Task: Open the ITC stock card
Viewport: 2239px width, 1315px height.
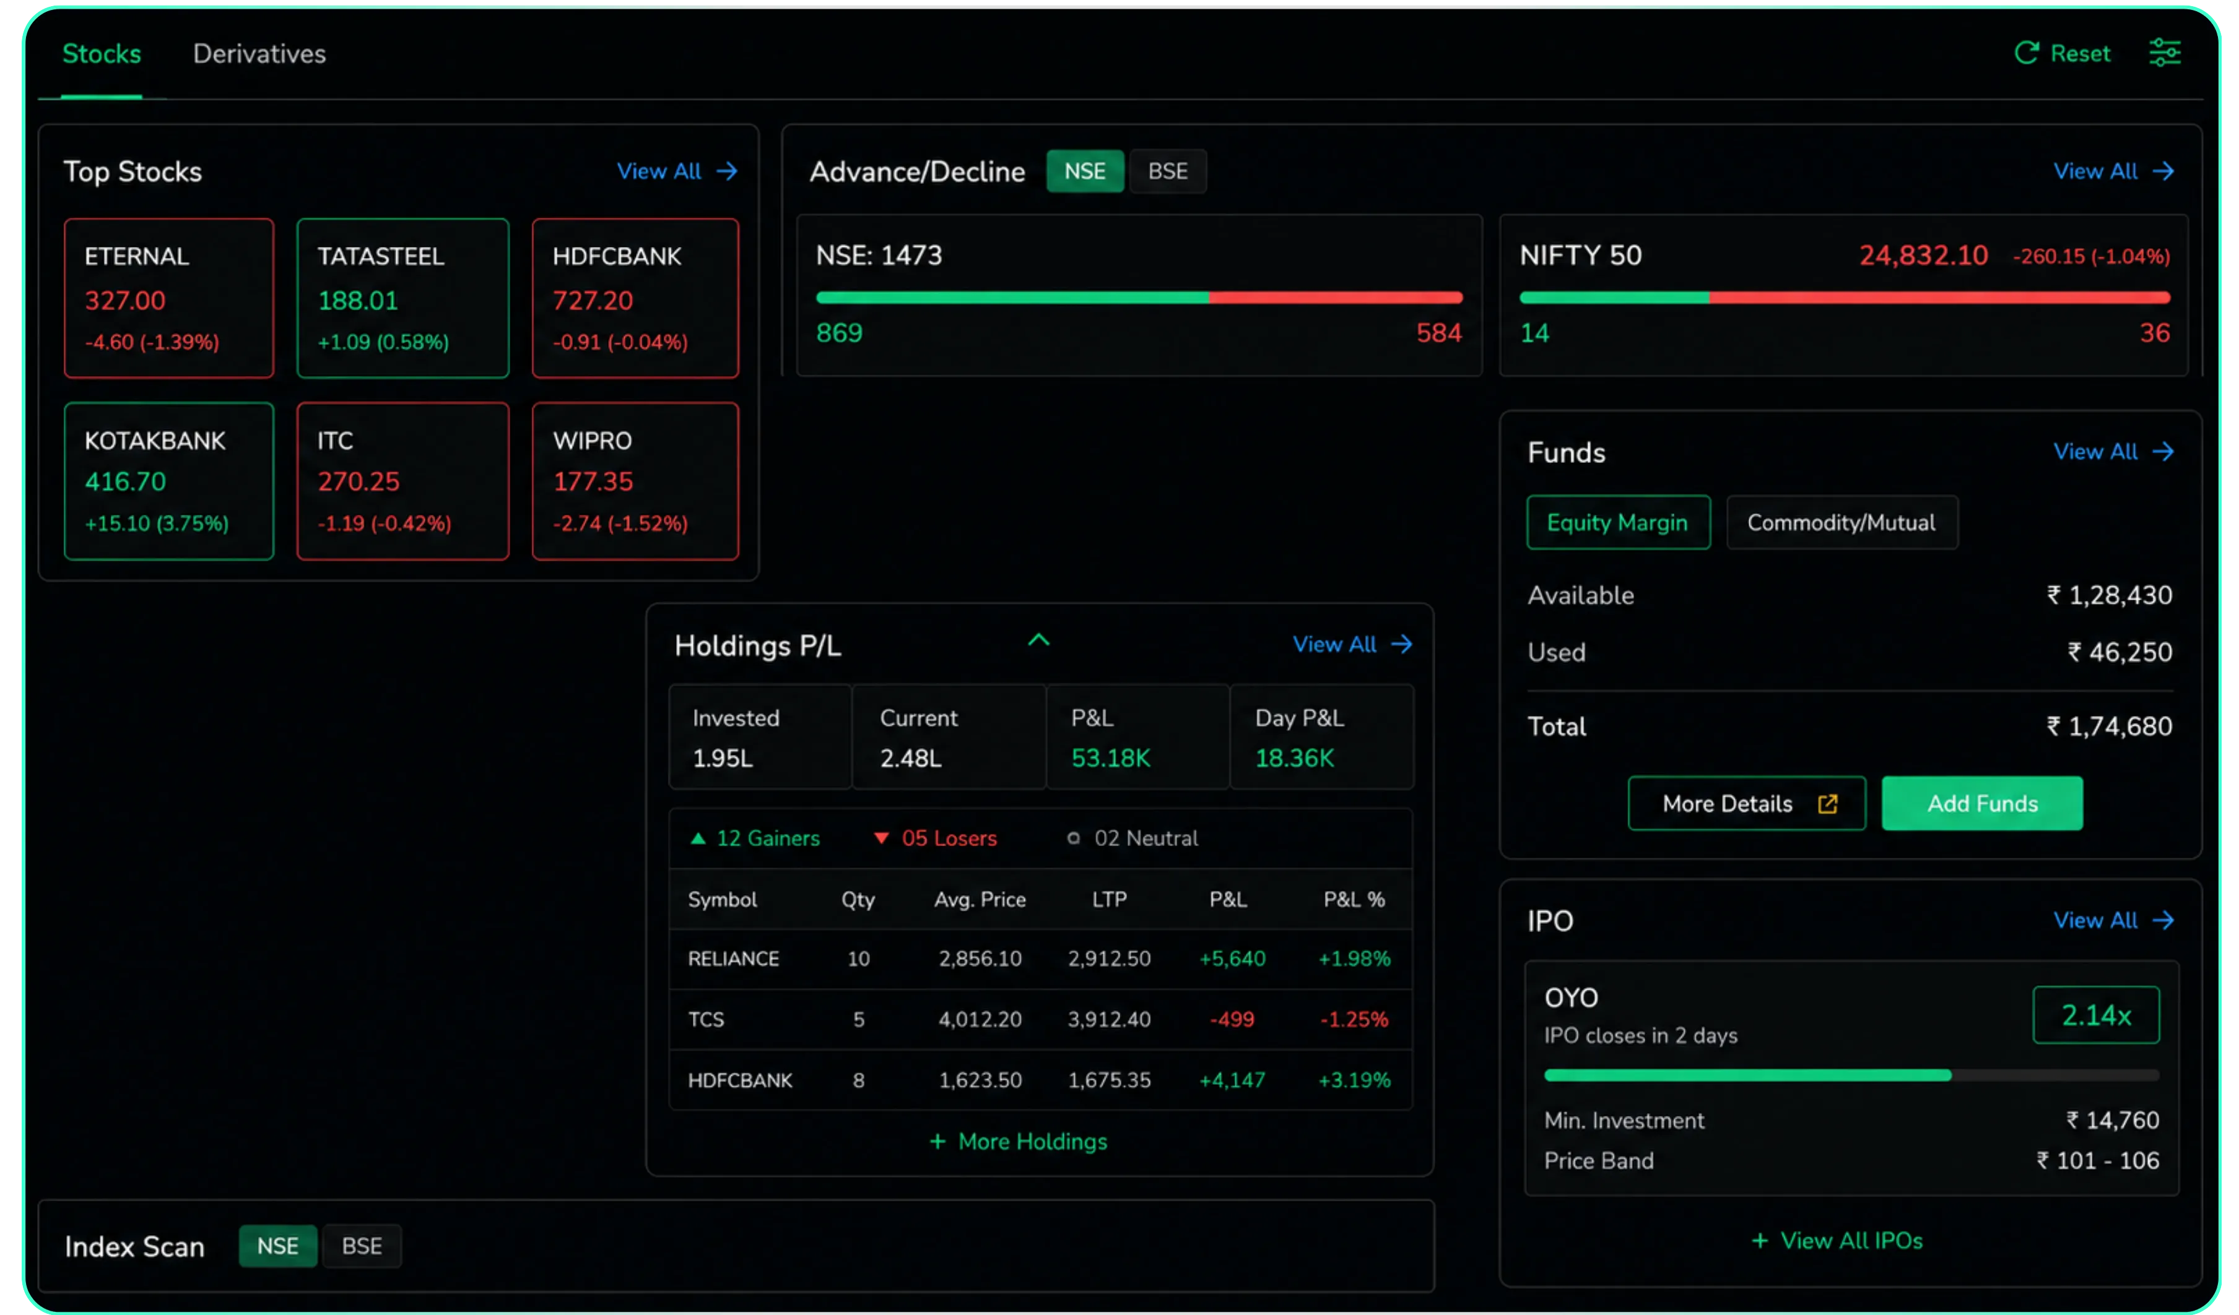Action: [x=402, y=481]
